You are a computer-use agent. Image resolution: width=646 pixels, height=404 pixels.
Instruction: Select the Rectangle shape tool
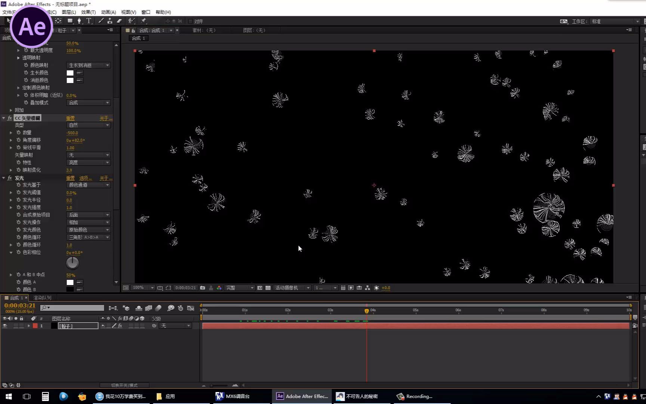(x=70, y=21)
